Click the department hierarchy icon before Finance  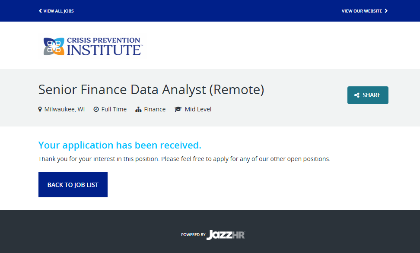click(138, 109)
